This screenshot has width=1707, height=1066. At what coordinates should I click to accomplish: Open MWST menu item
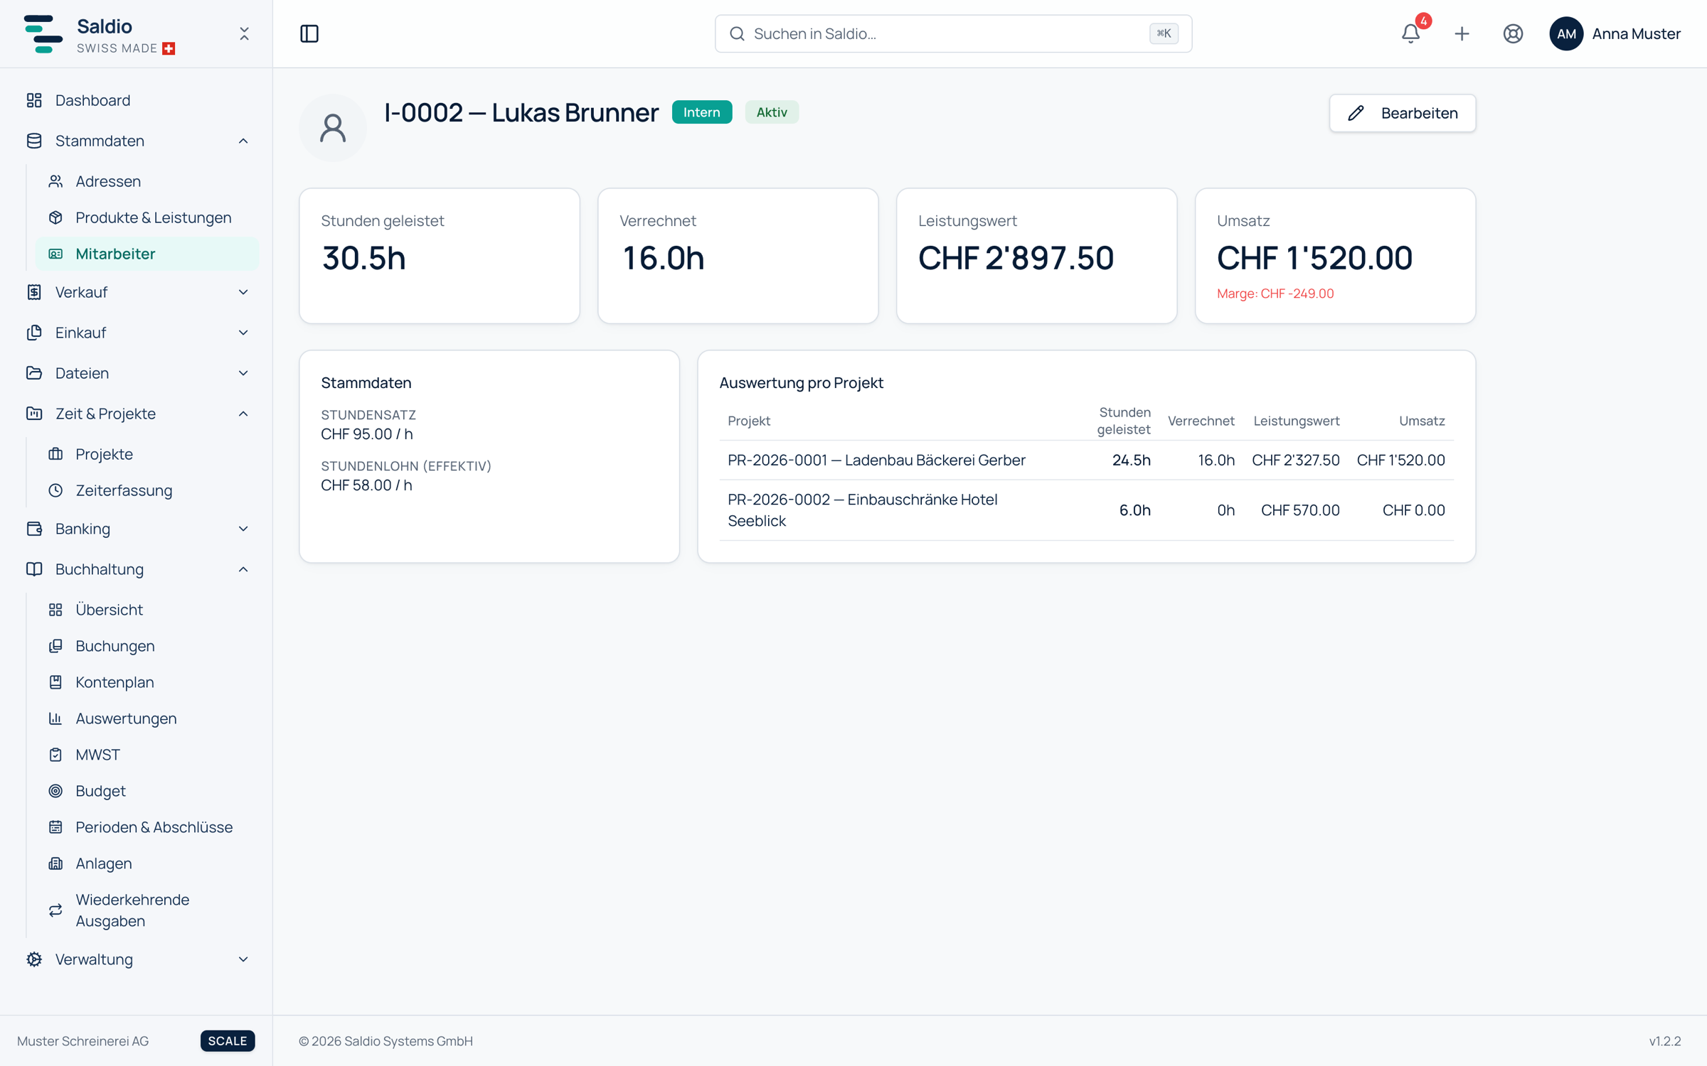147,755
